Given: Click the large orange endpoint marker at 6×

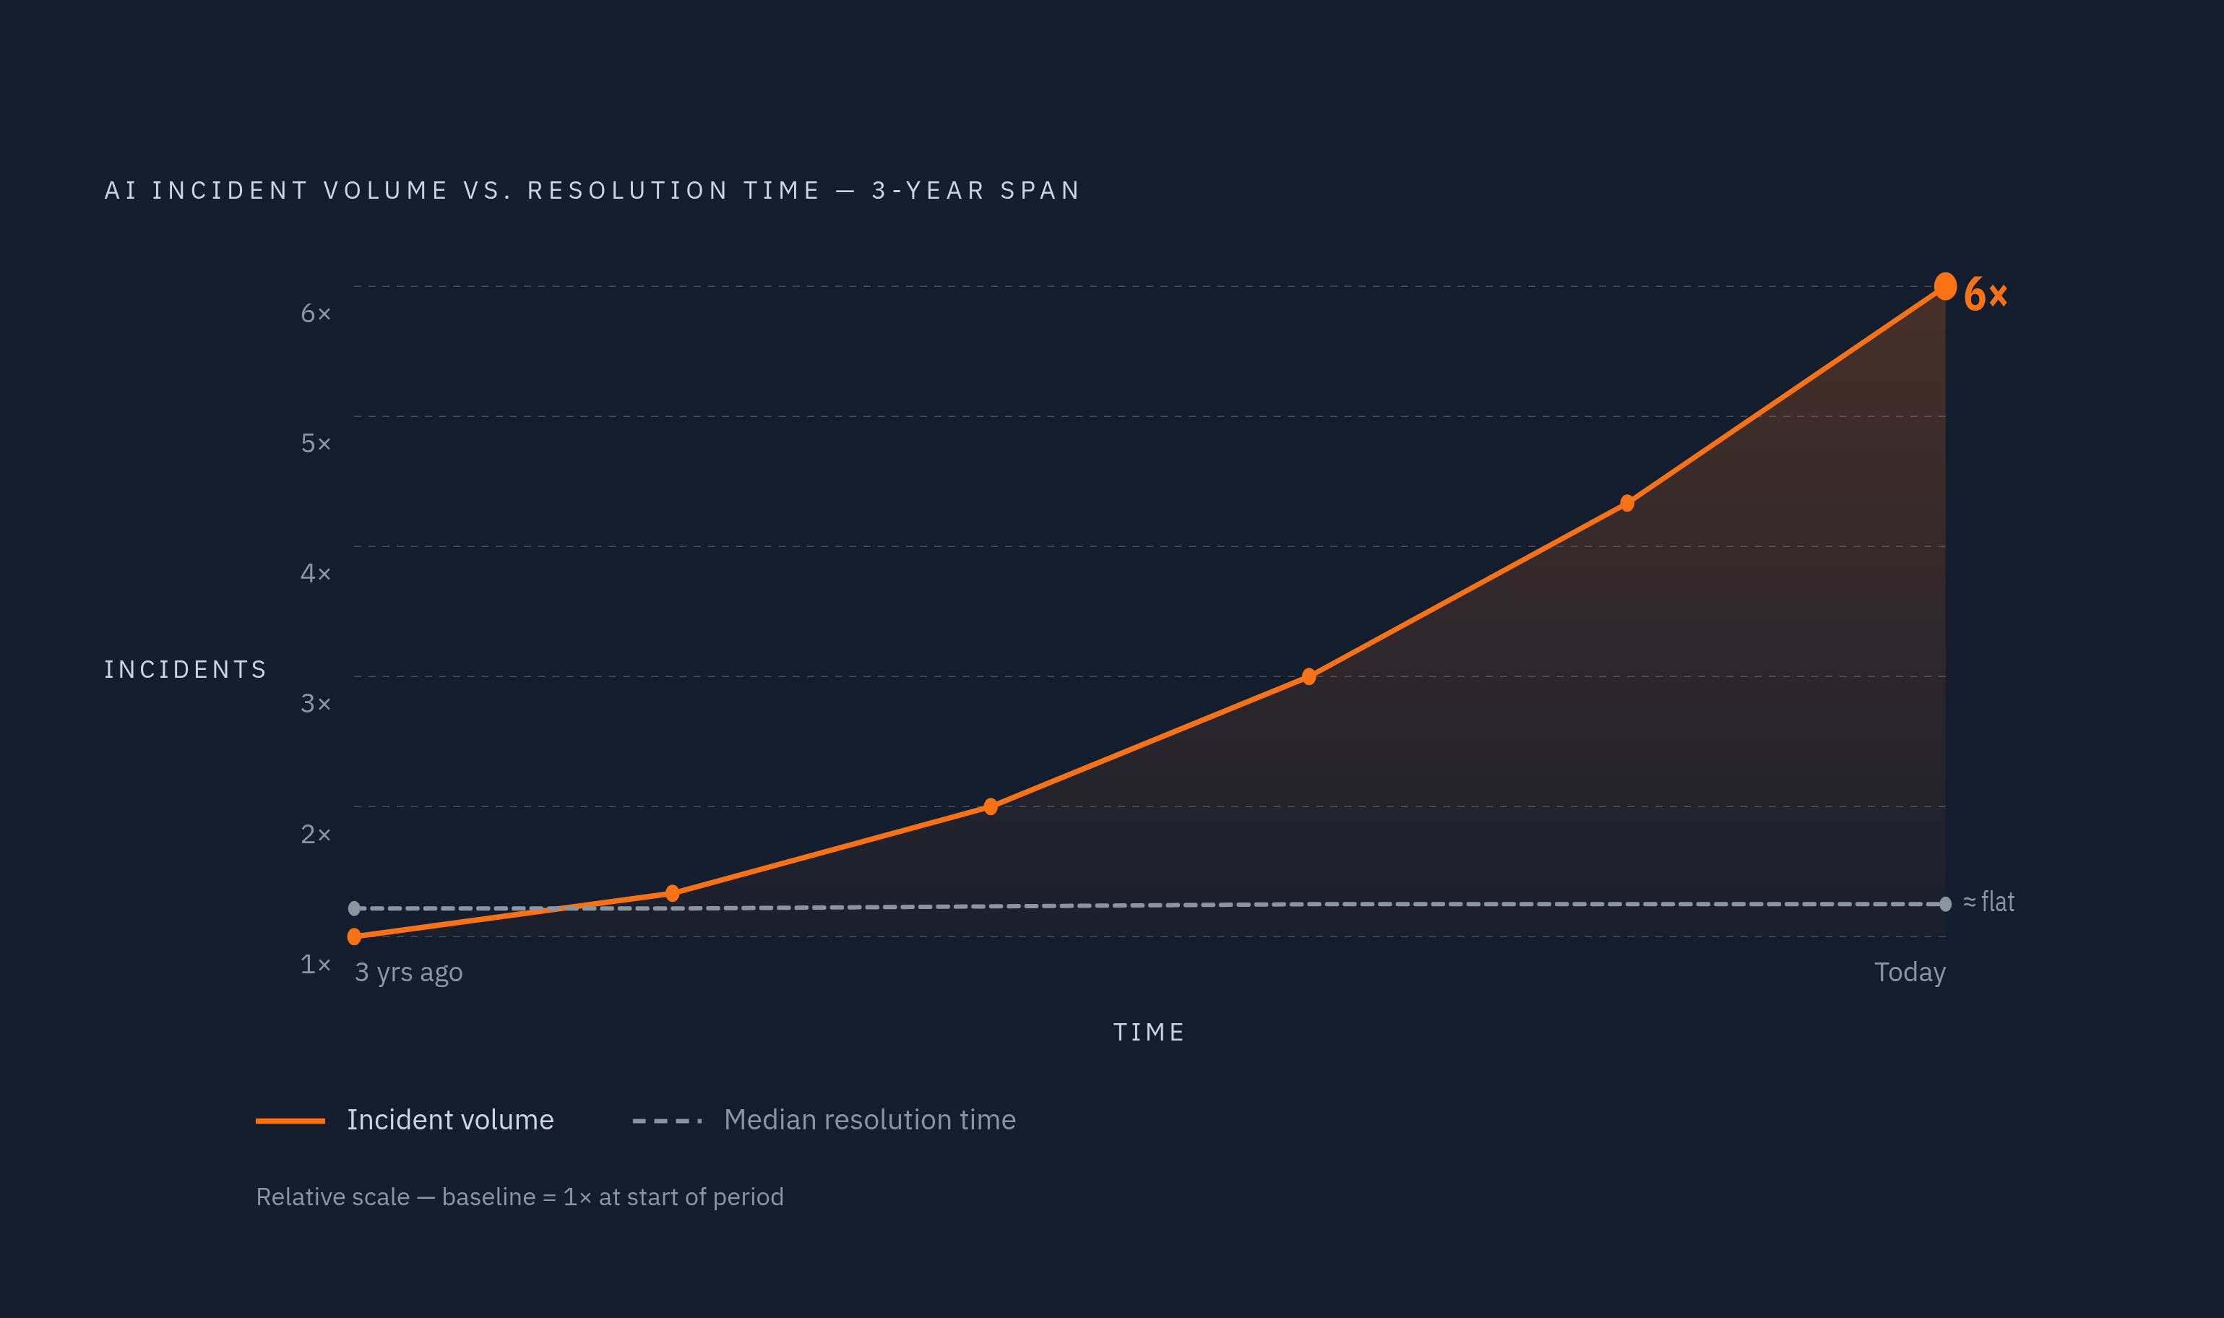Looking at the screenshot, I should coord(1945,286).
